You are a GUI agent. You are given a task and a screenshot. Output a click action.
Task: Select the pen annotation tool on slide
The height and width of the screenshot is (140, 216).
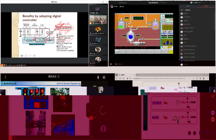pos(22,56)
